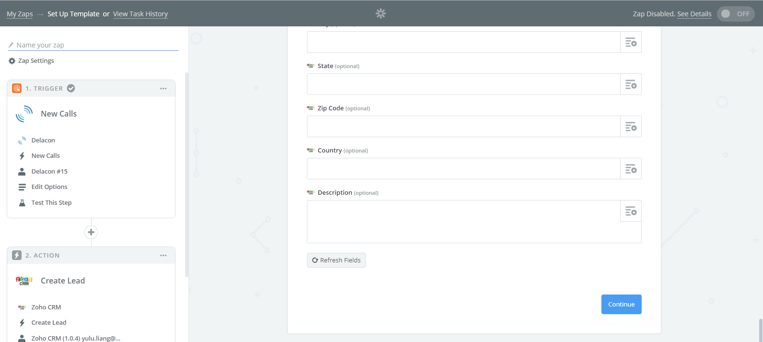Click the Zip Code input field
Viewport: 763px width, 342px height.
click(463, 127)
